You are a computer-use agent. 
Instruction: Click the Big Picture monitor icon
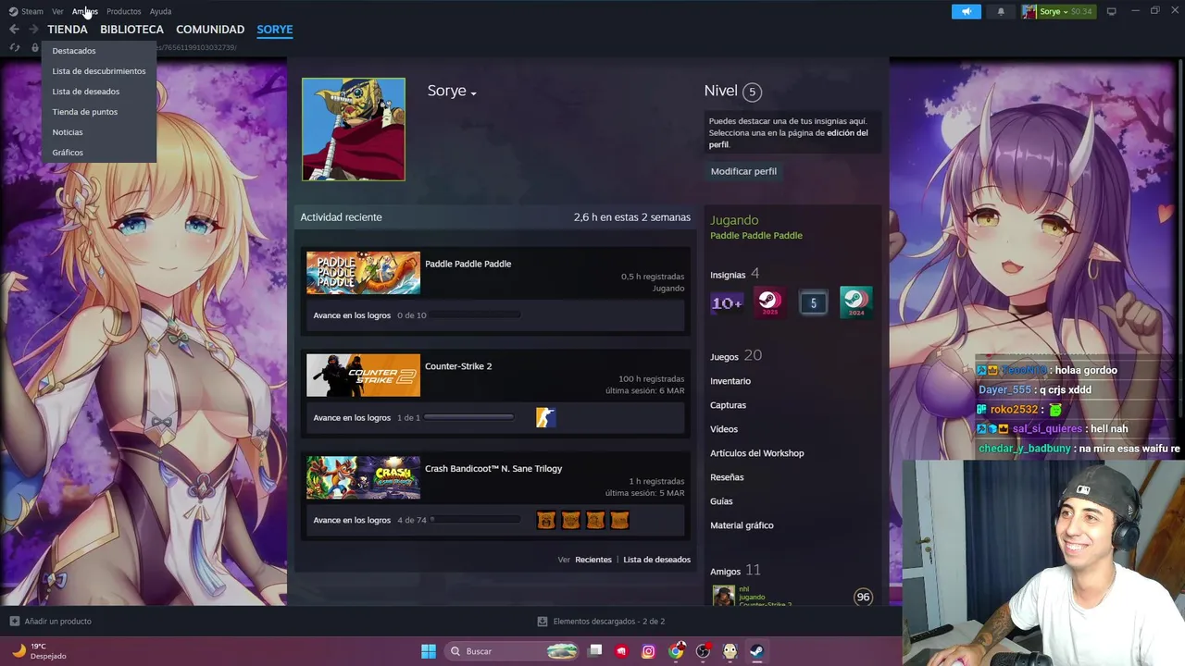1112,11
